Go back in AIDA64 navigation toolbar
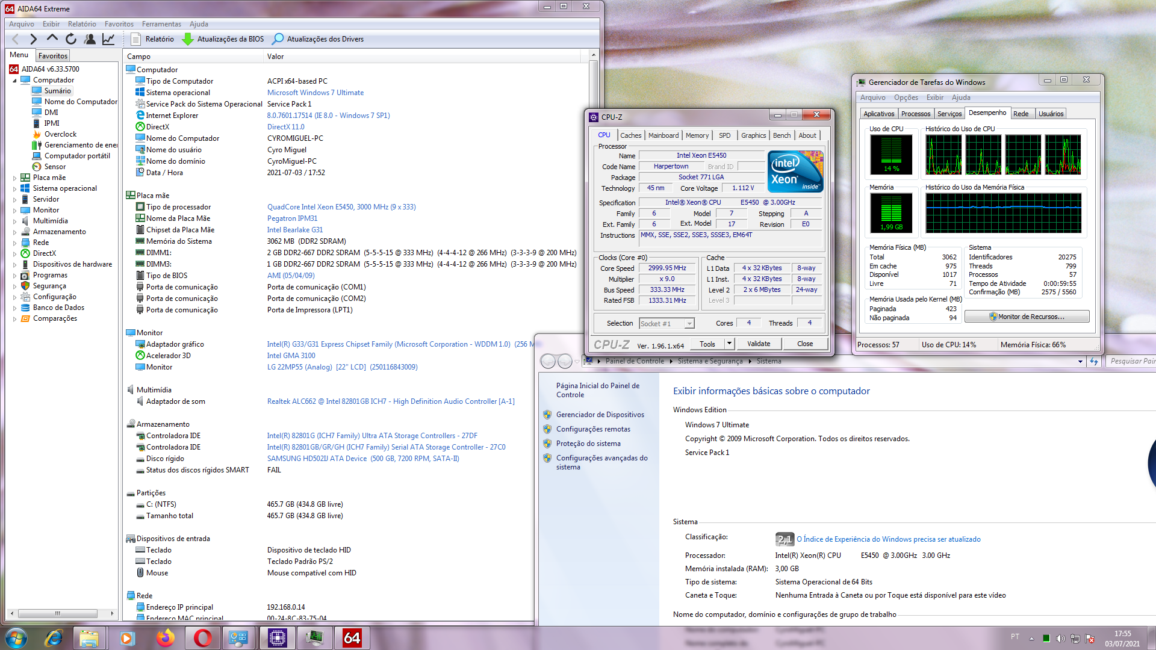The image size is (1156, 650). point(16,39)
